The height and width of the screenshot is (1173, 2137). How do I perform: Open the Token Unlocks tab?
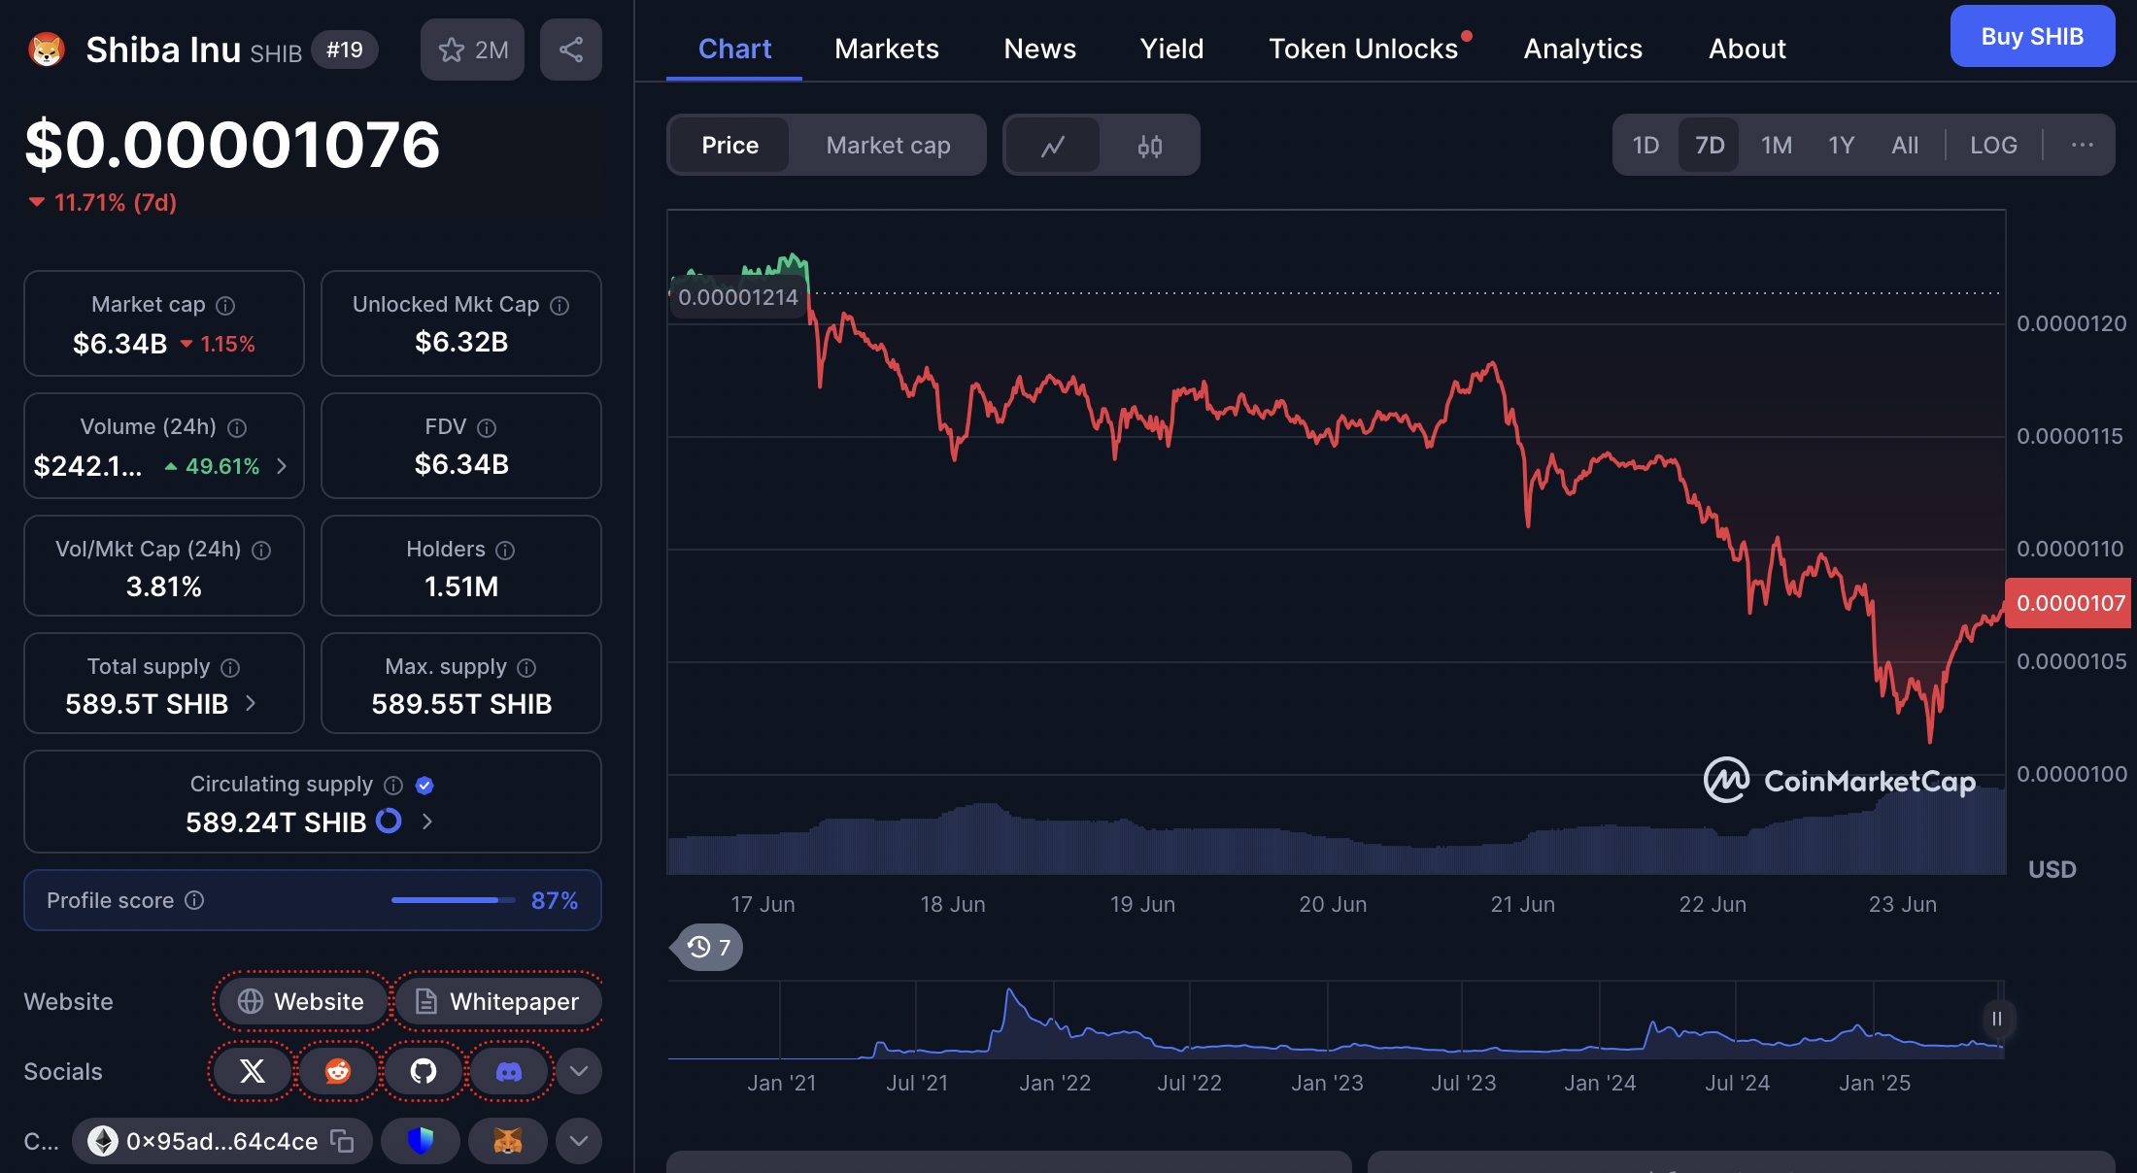(x=1364, y=49)
